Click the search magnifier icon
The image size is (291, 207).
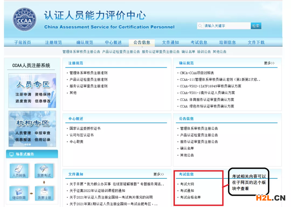pos(201,26)
